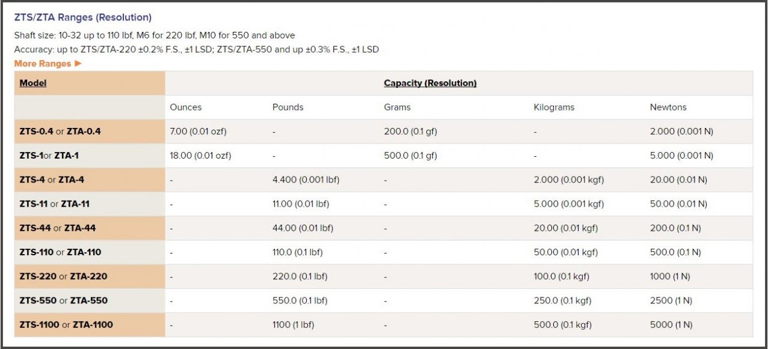Click the Newtons column label
The width and height of the screenshot is (768, 349).
[668, 108]
